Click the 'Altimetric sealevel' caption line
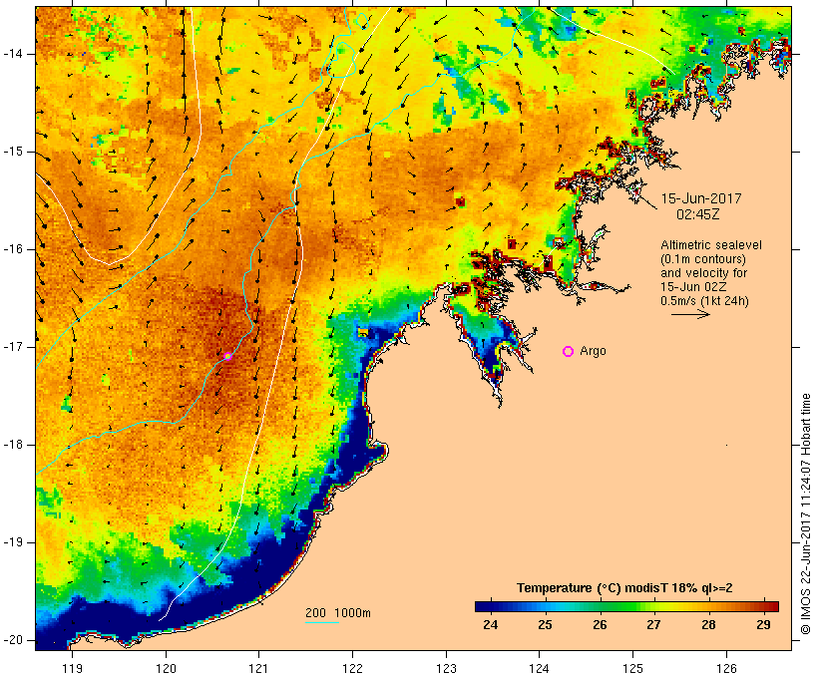This screenshot has height=678, width=818. click(711, 245)
